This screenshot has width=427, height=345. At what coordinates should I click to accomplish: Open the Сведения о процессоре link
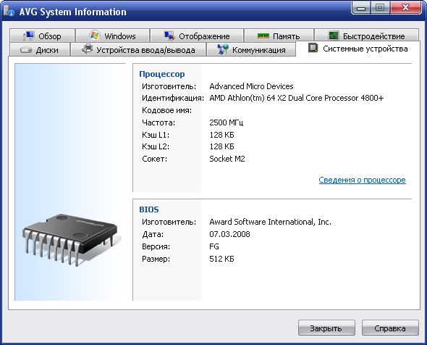pyautogui.click(x=362, y=180)
